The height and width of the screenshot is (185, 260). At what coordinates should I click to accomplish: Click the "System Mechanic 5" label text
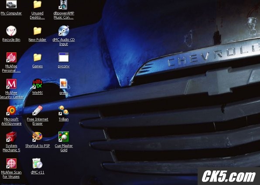click(x=11, y=148)
